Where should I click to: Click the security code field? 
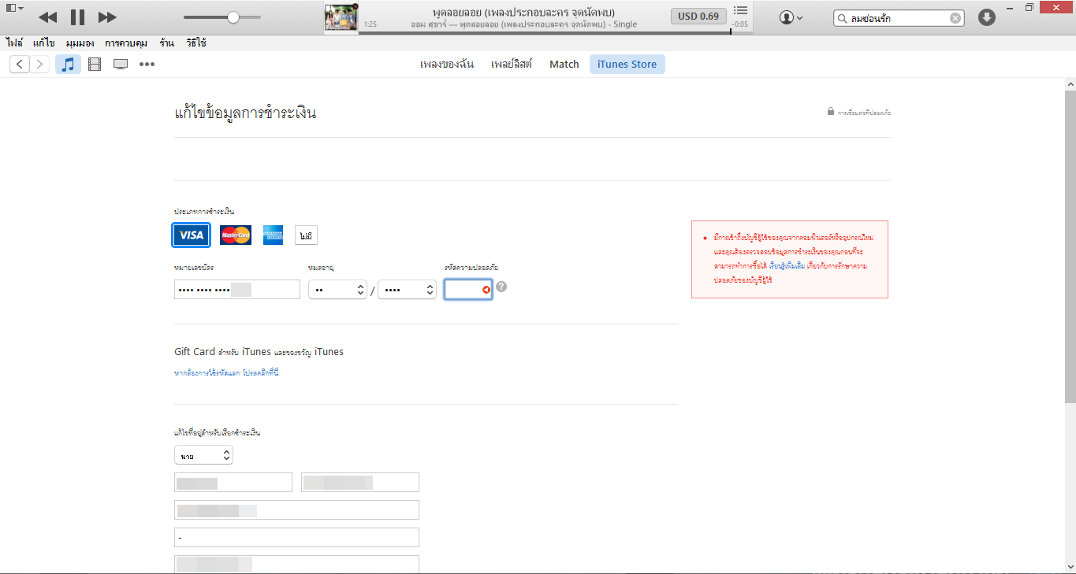(x=468, y=290)
